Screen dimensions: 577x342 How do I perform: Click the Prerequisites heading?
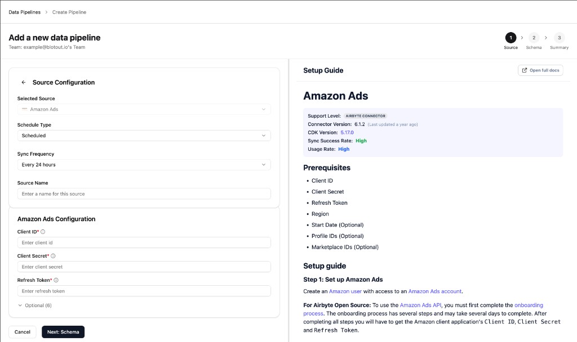click(327, 168)
